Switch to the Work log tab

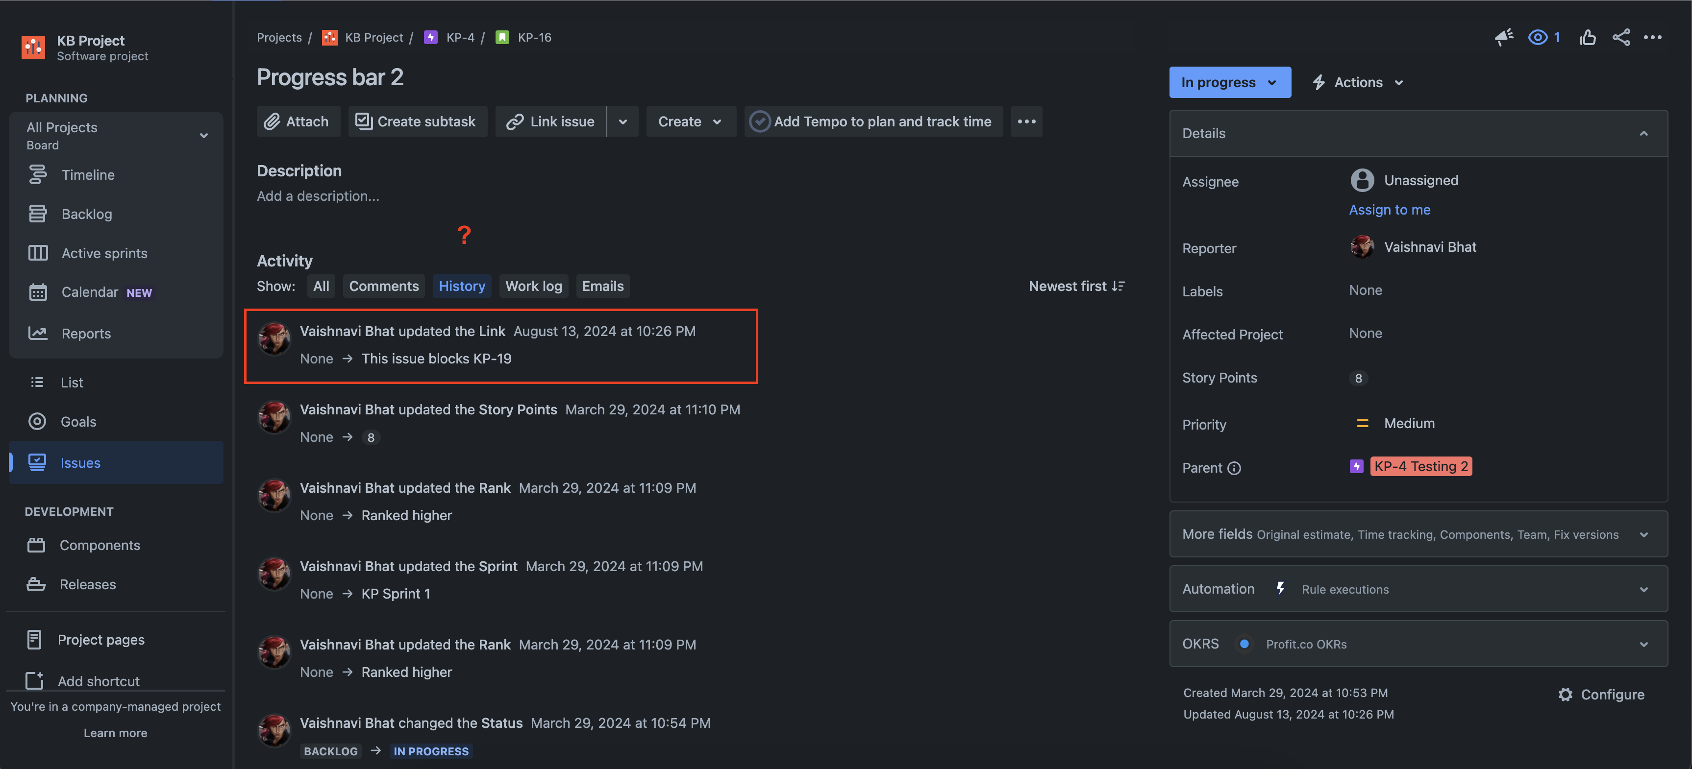click(533, 286)
